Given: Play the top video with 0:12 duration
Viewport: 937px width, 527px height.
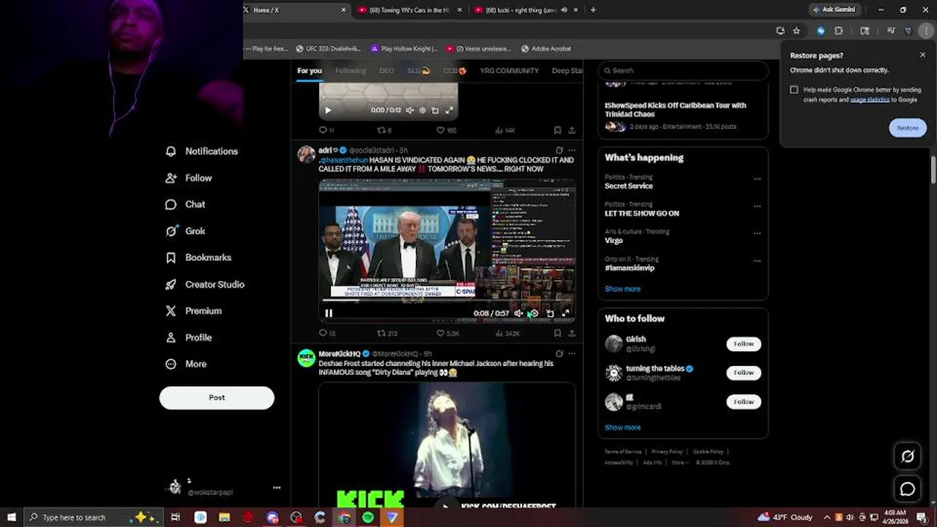Looking at the screenshot, I should click(x=328, y=111).
